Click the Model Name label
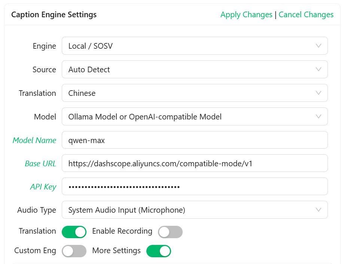Screen dimensions: 347x264 point(34,140)
